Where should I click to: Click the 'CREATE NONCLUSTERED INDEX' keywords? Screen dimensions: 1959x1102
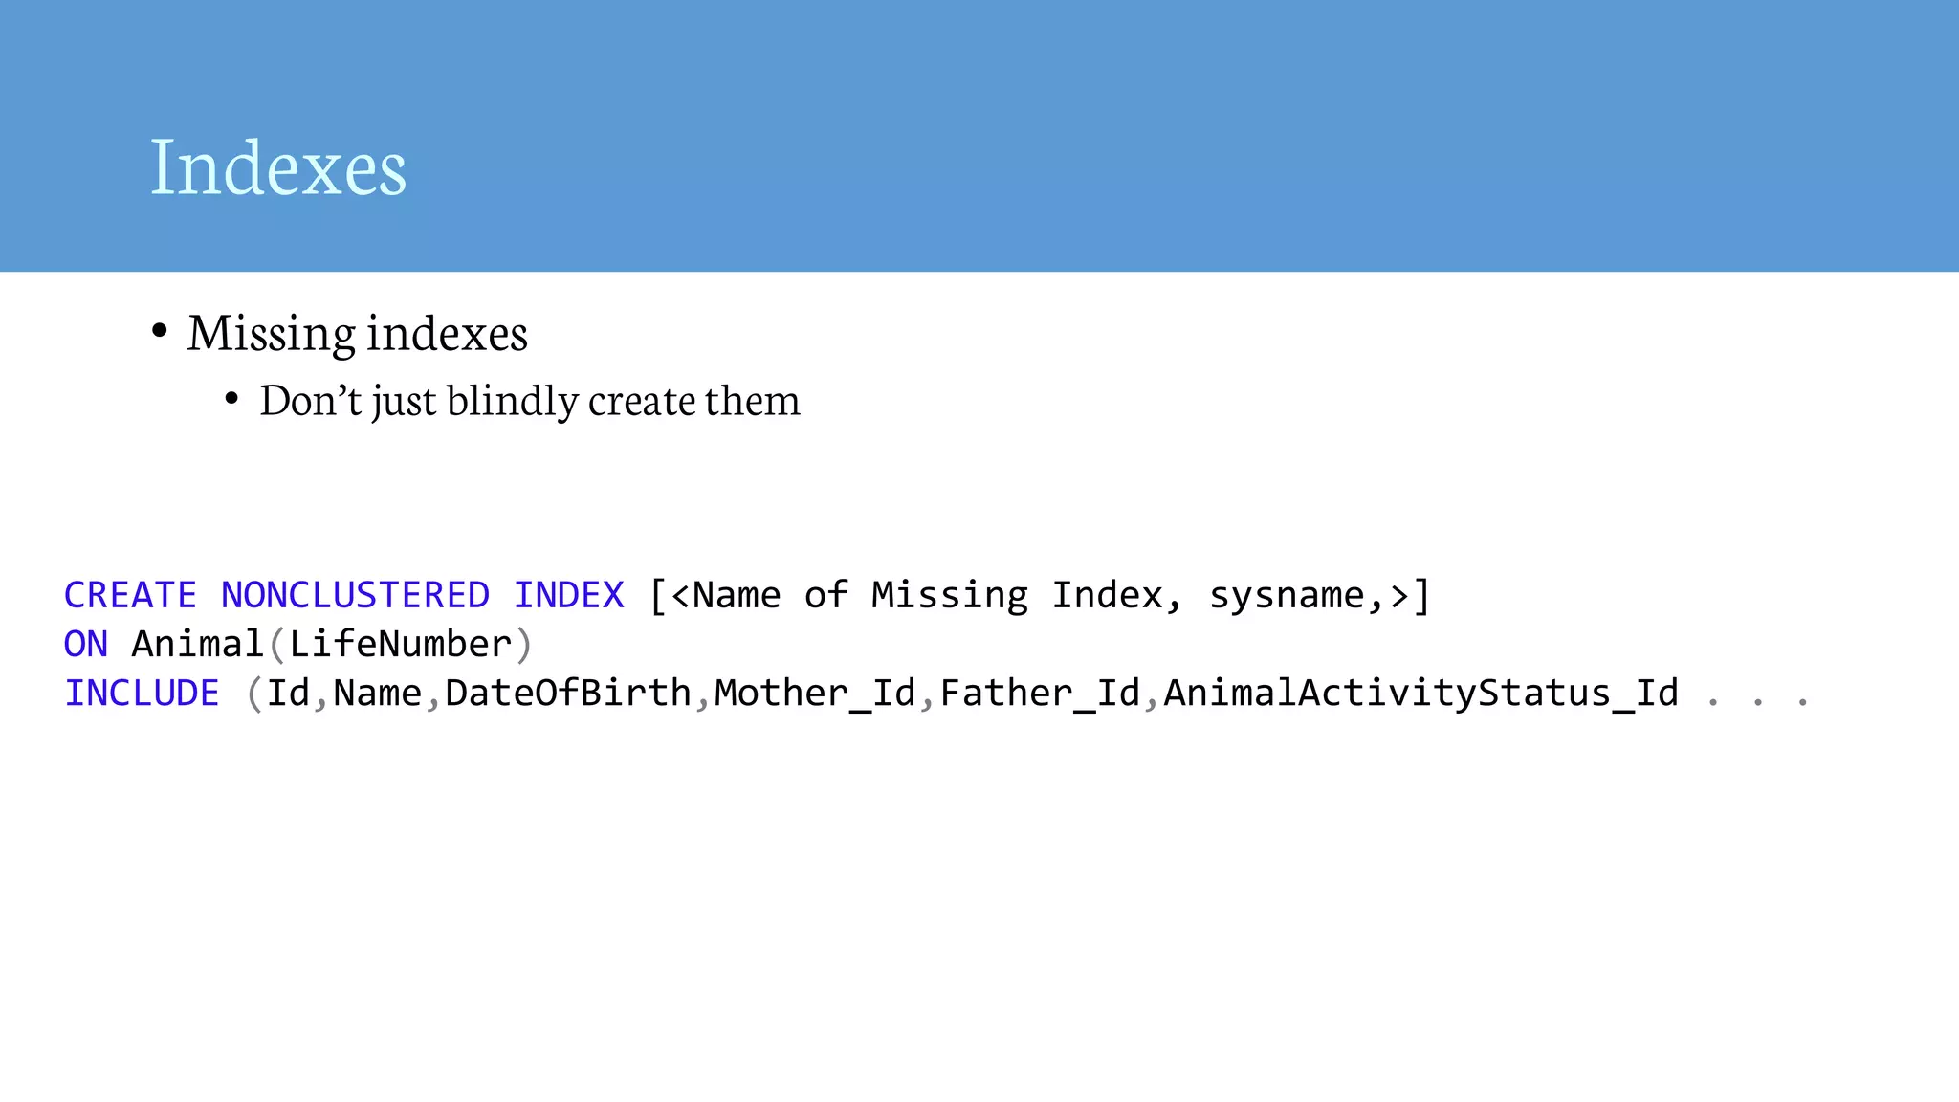343,595
